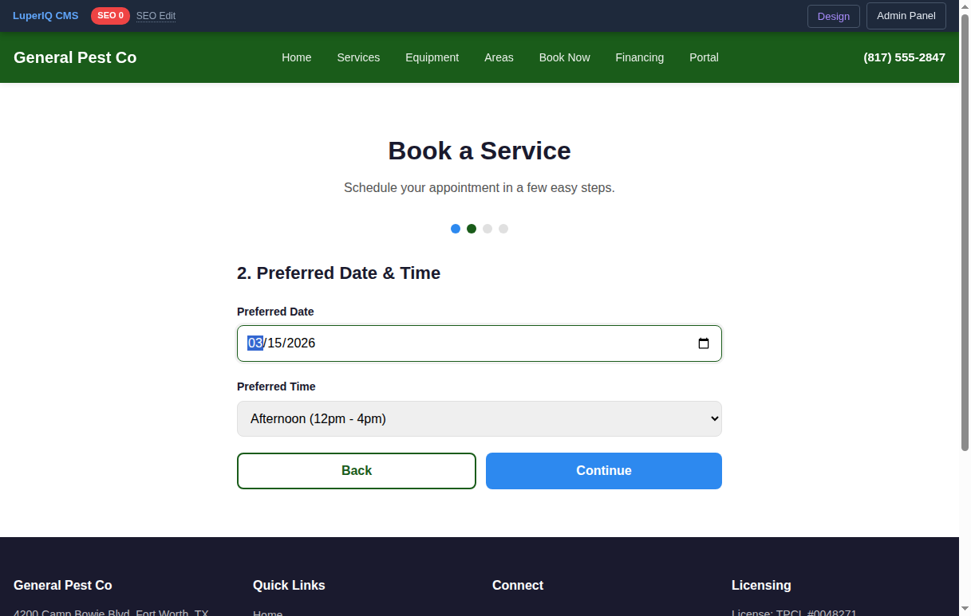Open the Admin Panel
The width and height of the screenshot is (971, 616).
click(x=906, y=16)
